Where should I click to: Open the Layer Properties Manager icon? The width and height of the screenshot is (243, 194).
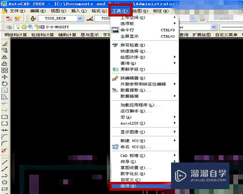(9, 27)
